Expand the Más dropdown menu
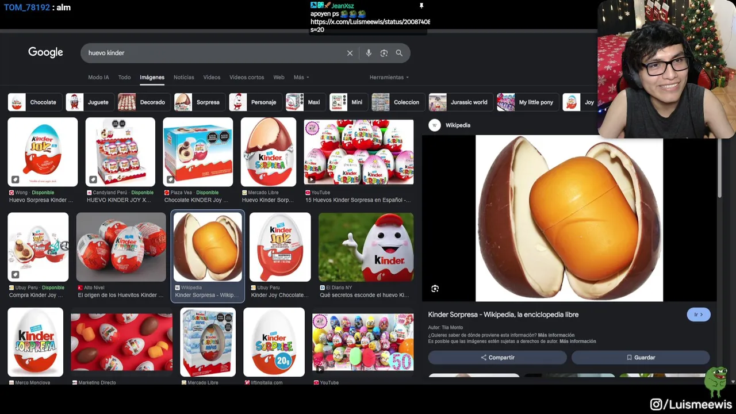Screen dimensions: 736x414 (x=301, y=77)
